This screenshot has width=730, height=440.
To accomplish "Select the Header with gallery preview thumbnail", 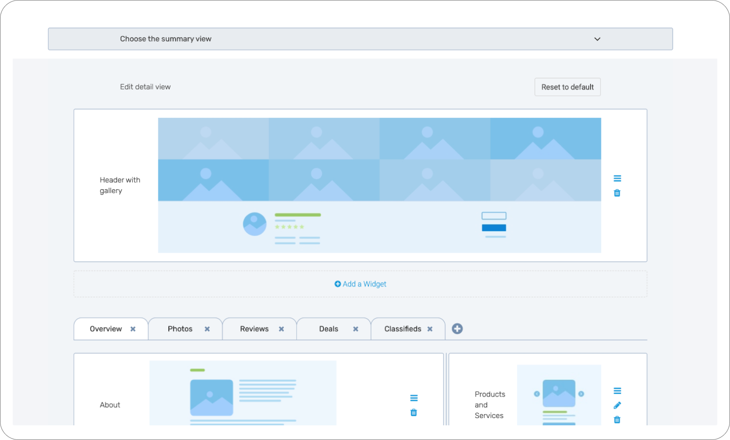I will [x=379, y=185].
